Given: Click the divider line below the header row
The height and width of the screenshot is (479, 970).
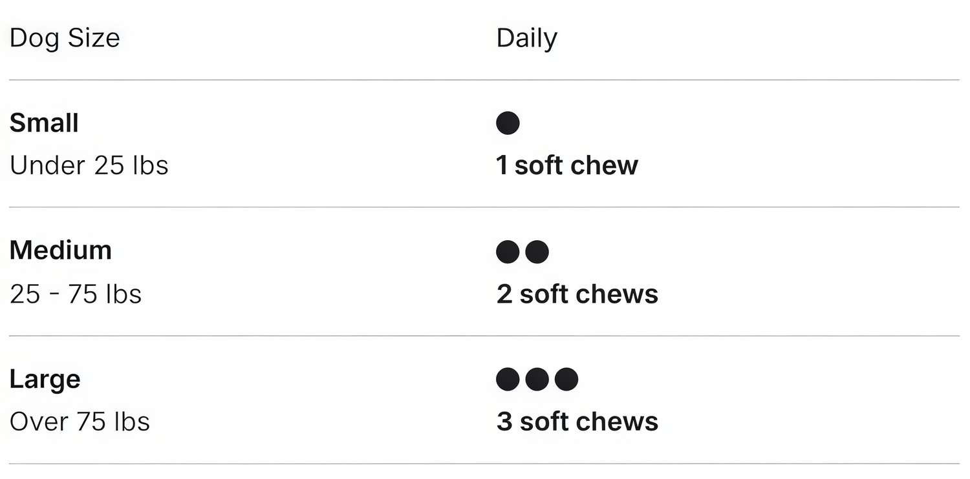Looking at the screenshot, I should [484, 80].
